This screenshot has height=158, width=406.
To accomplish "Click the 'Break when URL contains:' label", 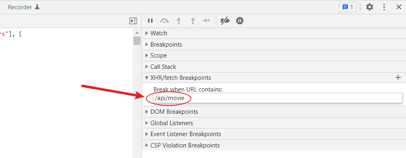I will pos(188,89).
